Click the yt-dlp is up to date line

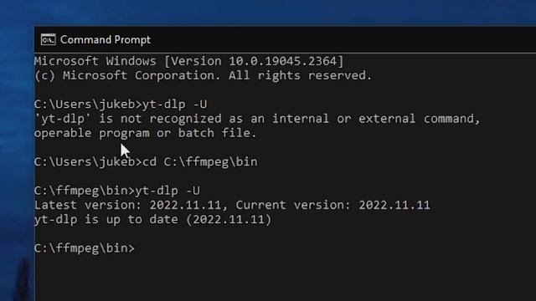(x=152, y=219)
